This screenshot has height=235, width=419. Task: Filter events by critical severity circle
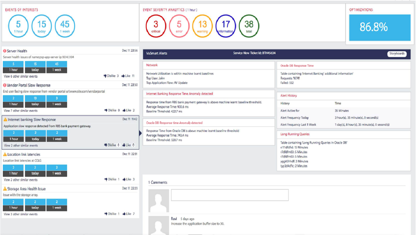[x=156, y=25]
